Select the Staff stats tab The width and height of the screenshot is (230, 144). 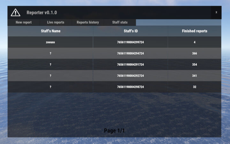pos(120,22)
